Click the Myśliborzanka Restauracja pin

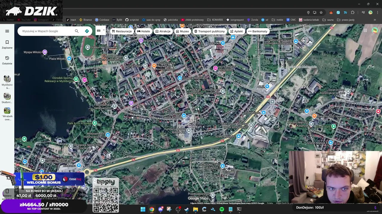point(154,66)
